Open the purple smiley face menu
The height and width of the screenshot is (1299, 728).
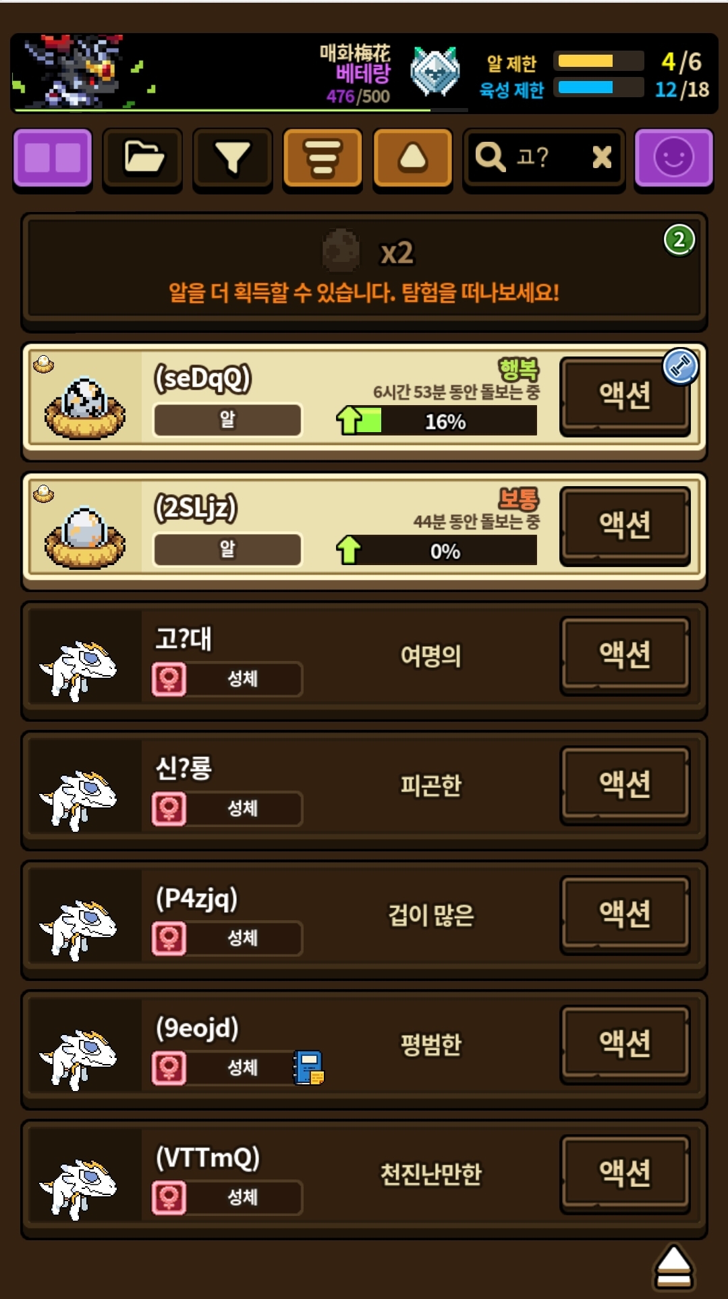click(x=674, y=158)
